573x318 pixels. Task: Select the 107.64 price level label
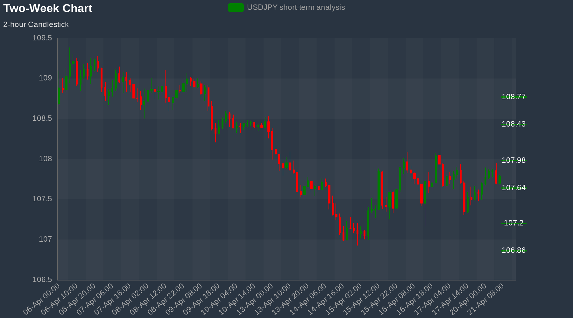513,188
